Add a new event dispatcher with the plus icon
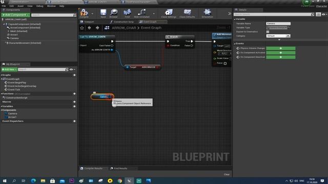The width and height of the screenshot is (328, 184). 74,121
